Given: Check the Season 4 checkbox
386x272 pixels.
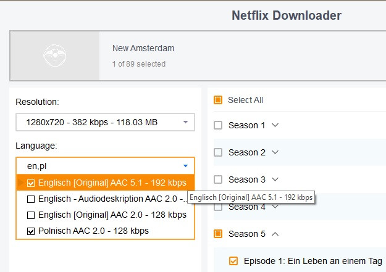Looking at the screenshot, I should click(218, 207).
